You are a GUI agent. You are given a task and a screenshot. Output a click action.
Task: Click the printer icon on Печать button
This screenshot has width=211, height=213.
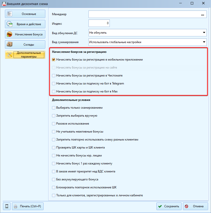[x=15, y=206]
